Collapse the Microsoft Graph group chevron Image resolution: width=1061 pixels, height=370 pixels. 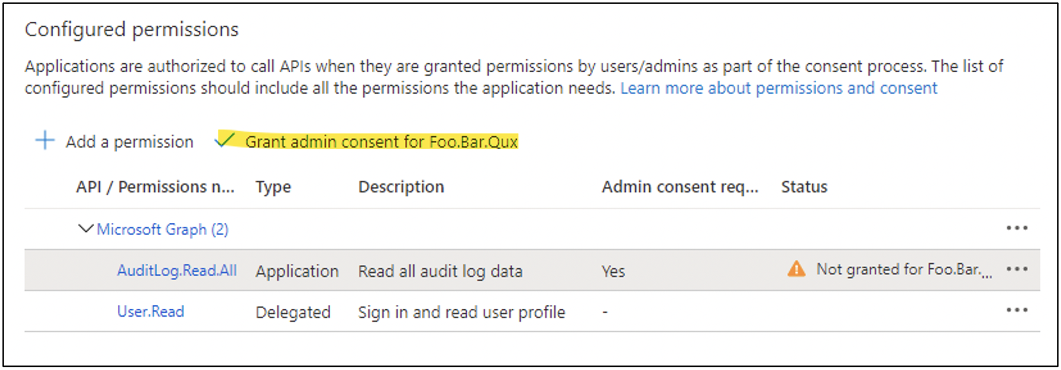[85, 228]
